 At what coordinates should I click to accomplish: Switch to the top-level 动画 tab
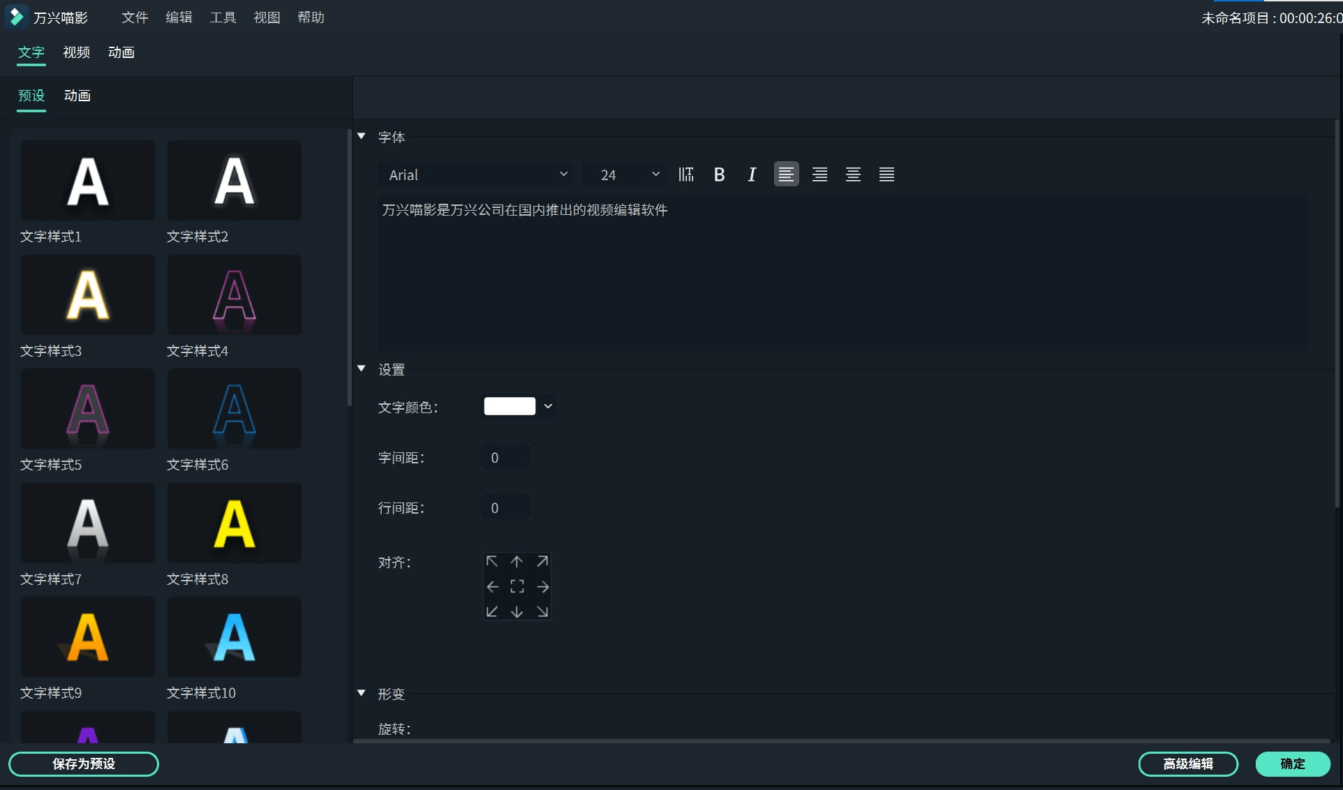point(121,52)
